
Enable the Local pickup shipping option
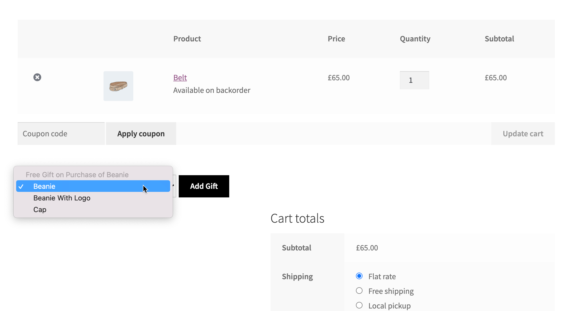[359, 305]
